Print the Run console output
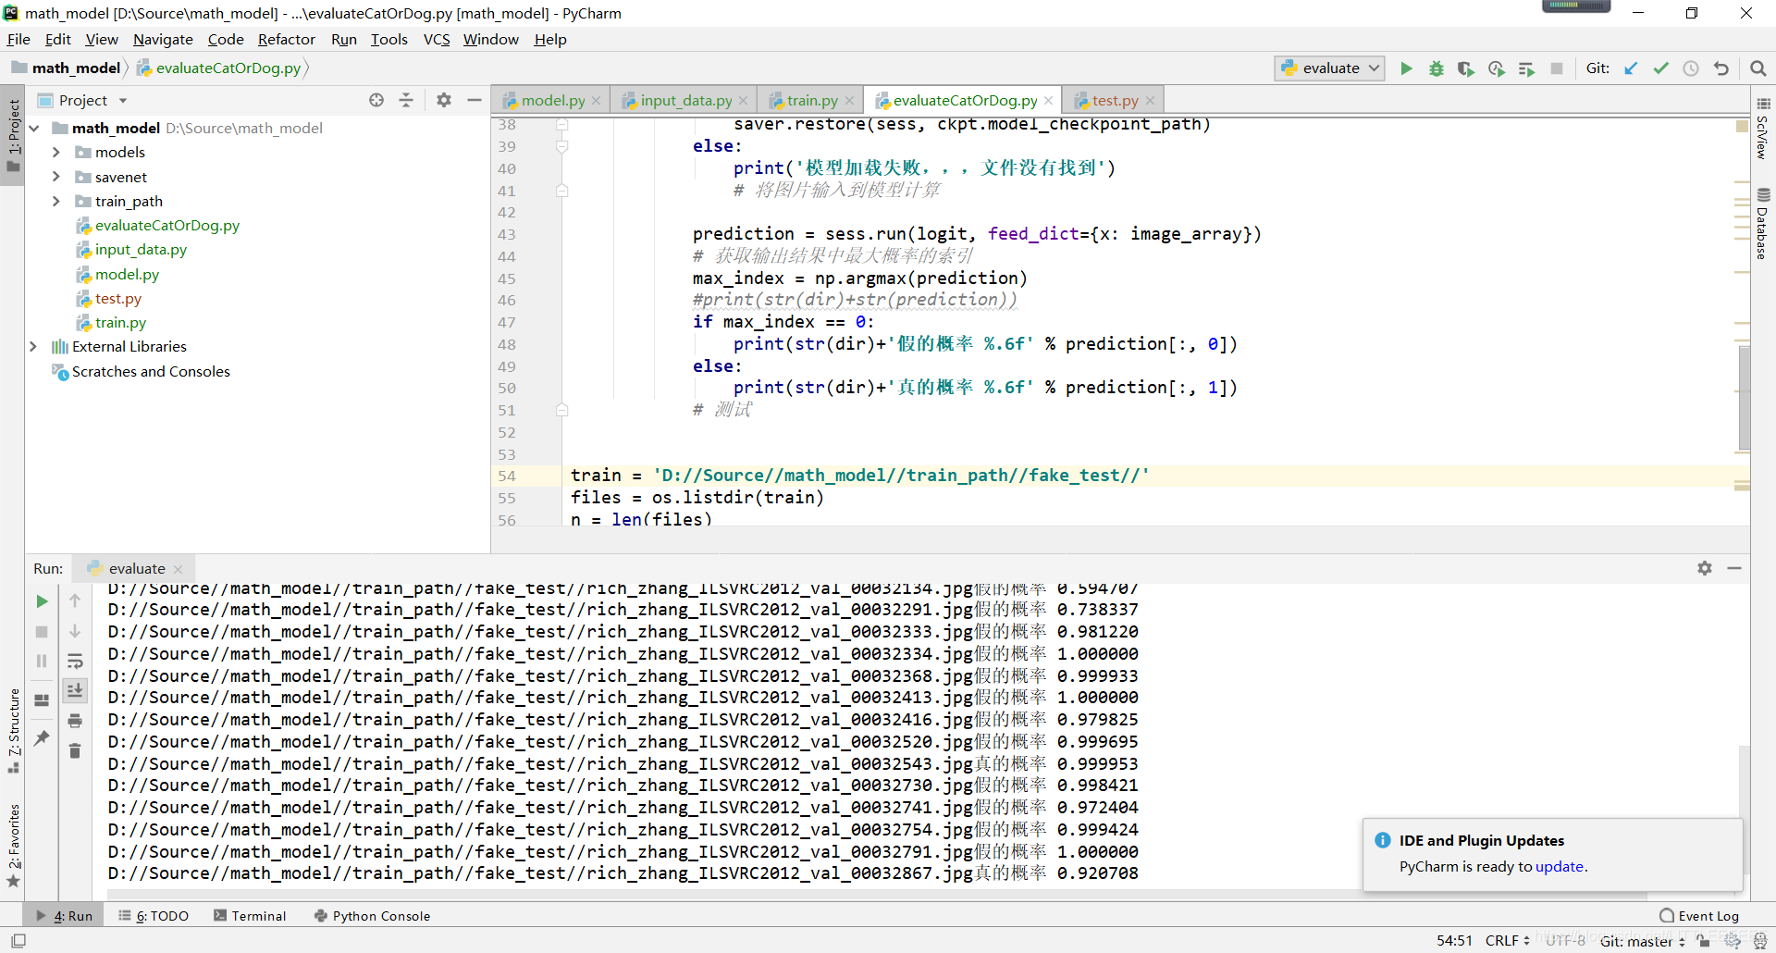 tap(75, 721)
